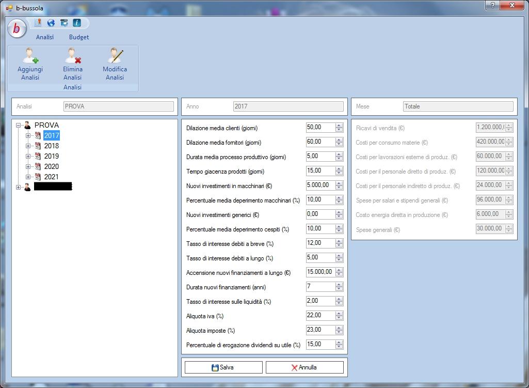Open the Analisi ribbon tab
Image resolution: width=529 pixels, height=388 pixels.
[45, 37]
